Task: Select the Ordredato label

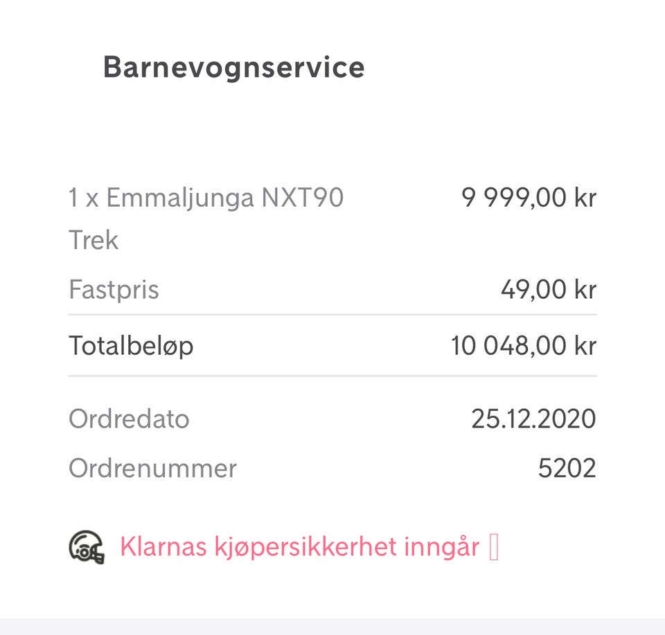Action: [x=129, y=419]
